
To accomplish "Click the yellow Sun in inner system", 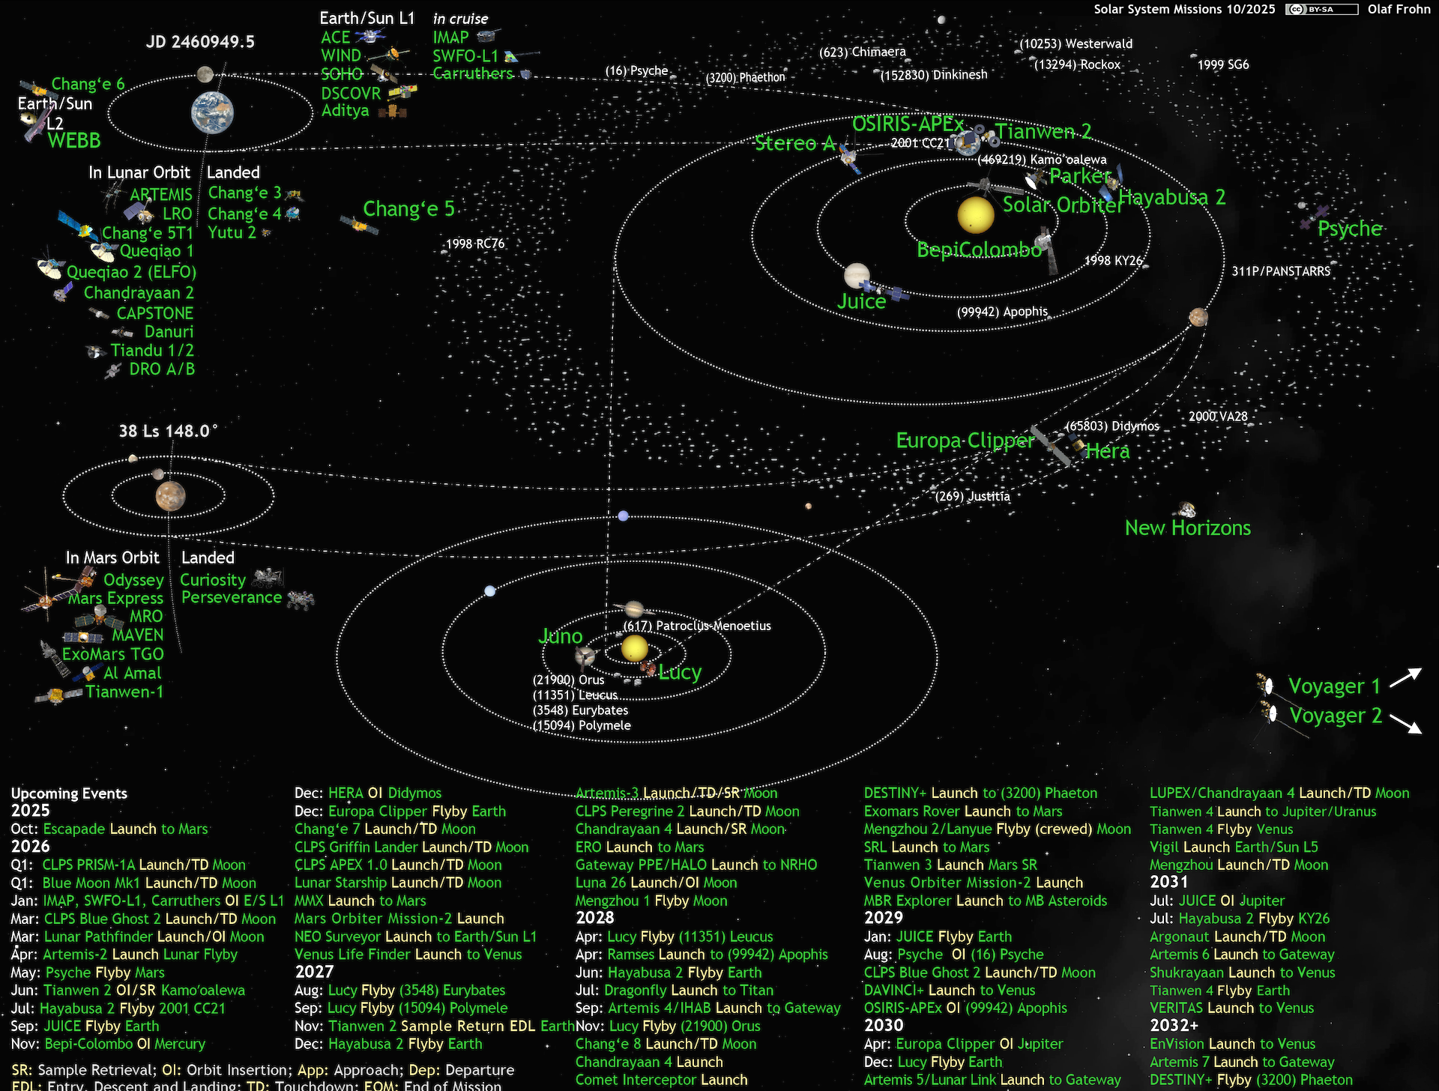I will 975,215.
